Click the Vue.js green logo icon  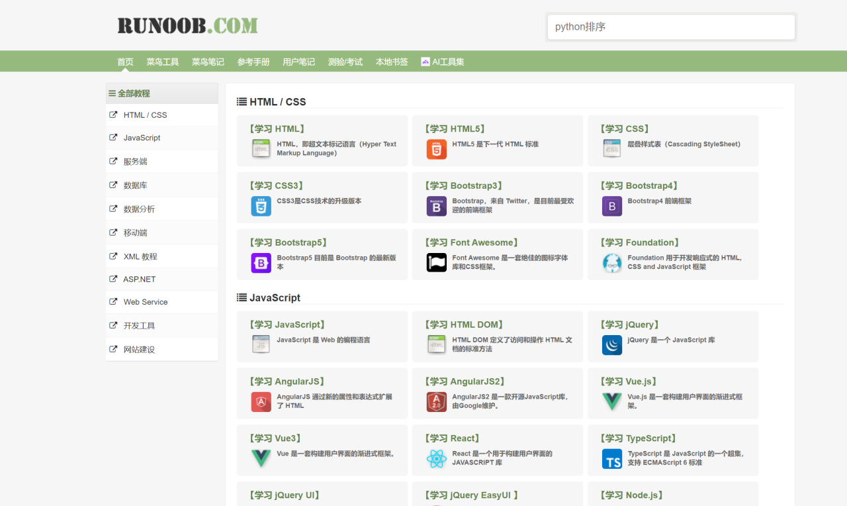coord(612,402)
